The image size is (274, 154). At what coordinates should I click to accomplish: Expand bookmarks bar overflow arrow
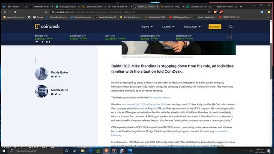coord(269,17)
